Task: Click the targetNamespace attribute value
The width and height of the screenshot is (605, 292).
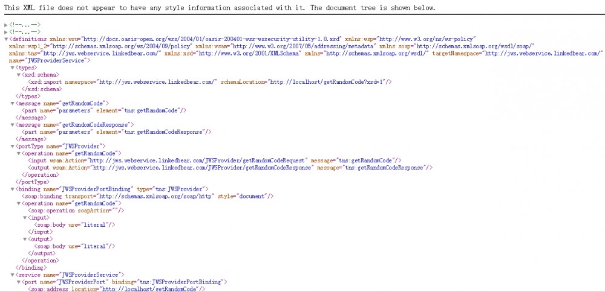Action: click(x=541, y=54)
